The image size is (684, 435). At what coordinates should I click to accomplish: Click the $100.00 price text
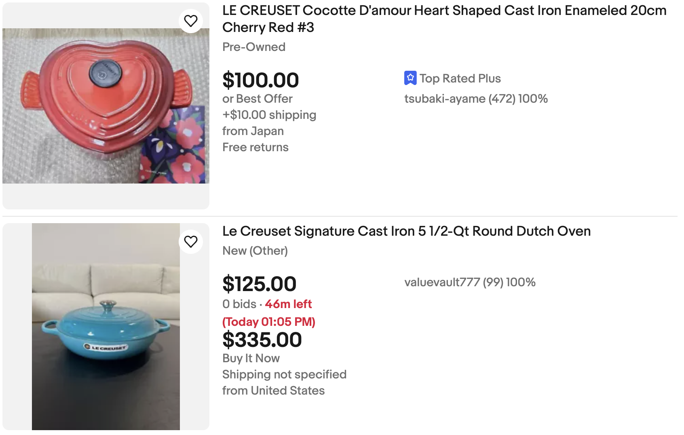point(261,80)
